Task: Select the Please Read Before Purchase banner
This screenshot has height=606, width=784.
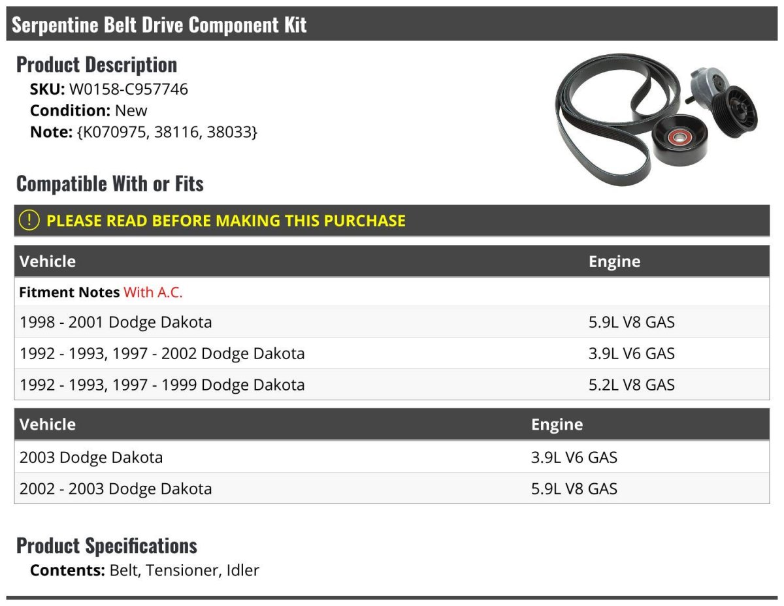Action: tap(225, 221)
